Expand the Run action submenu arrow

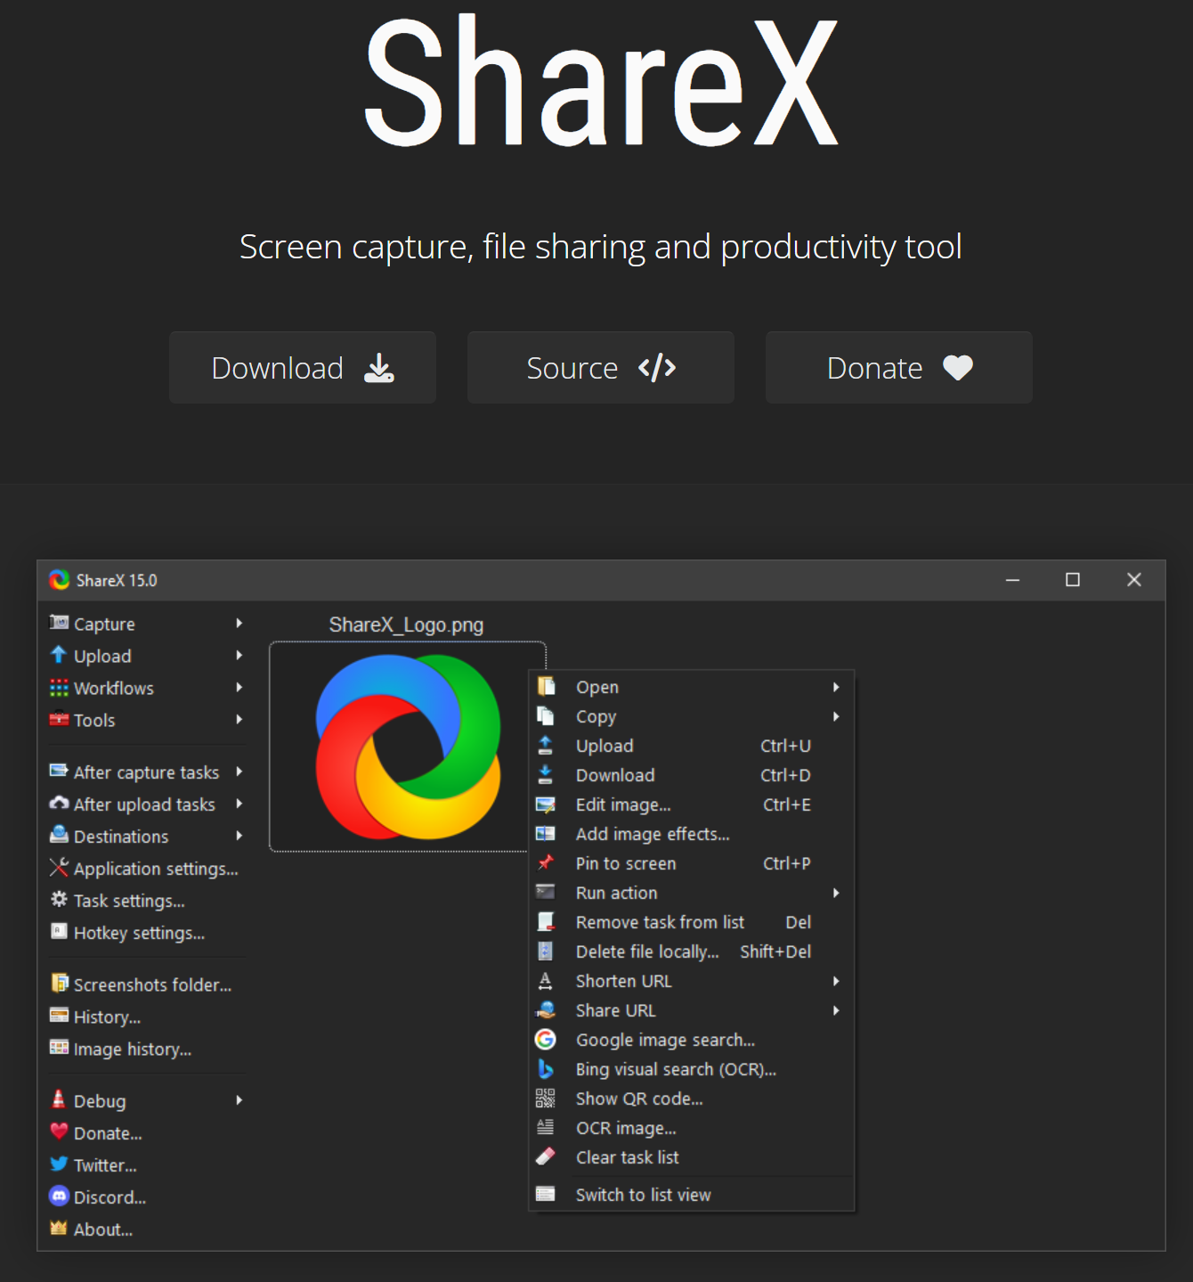836,893
